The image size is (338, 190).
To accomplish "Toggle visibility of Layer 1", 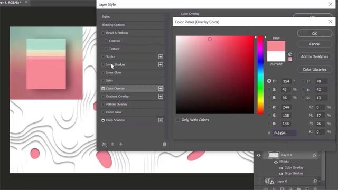I will click(258, 155).
